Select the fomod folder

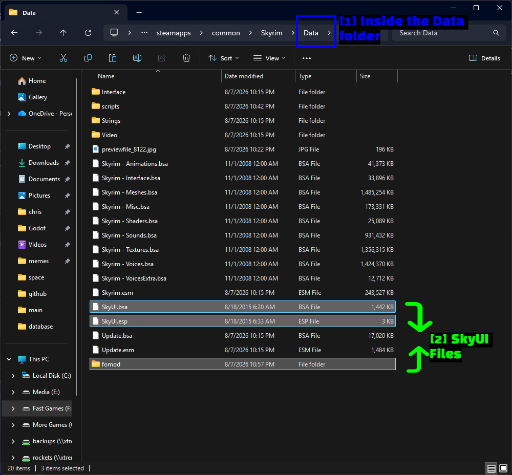tap(242, 364)
